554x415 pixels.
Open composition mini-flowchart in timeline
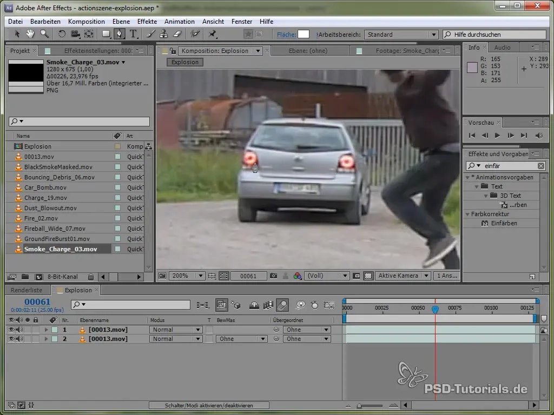coord(203,305)
